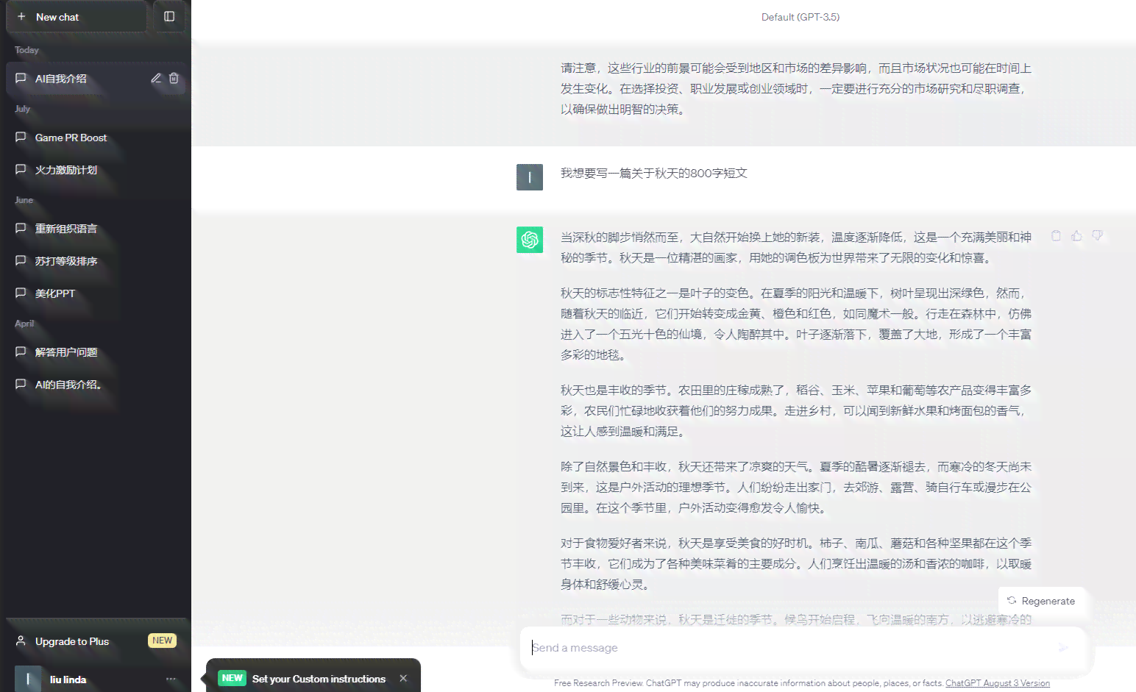Click the paragraph beginning 除了自然景色和丰收
This screenshot has width=1136, height=692.
(x=796, y=488)
